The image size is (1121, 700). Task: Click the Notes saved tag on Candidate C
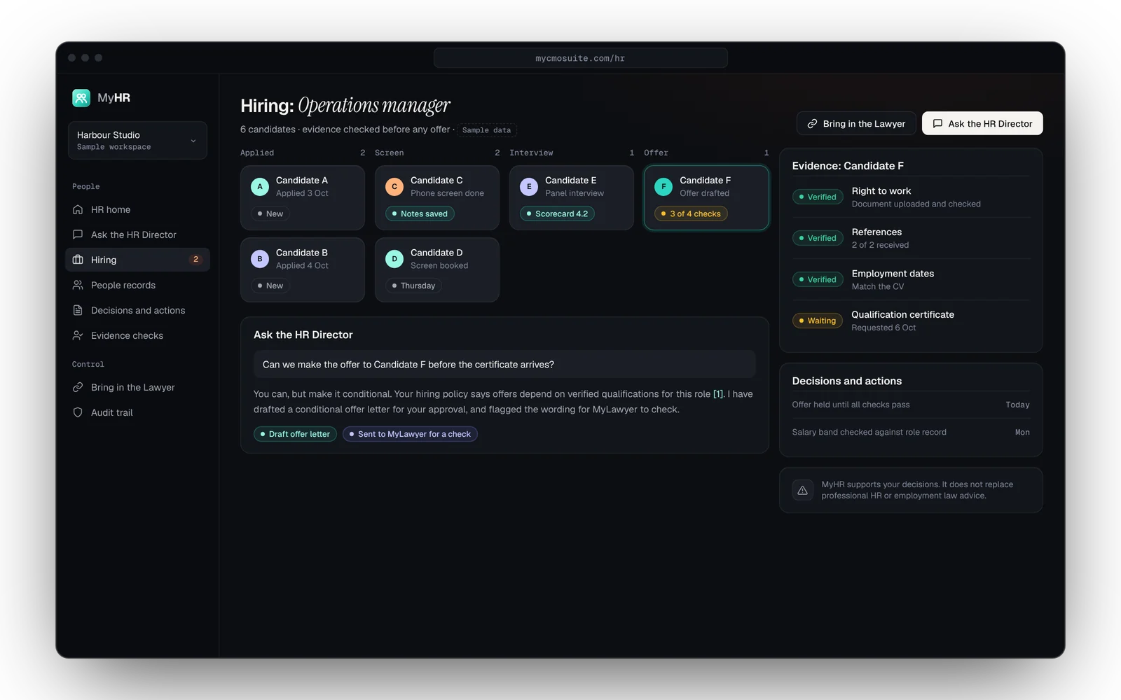420,213
